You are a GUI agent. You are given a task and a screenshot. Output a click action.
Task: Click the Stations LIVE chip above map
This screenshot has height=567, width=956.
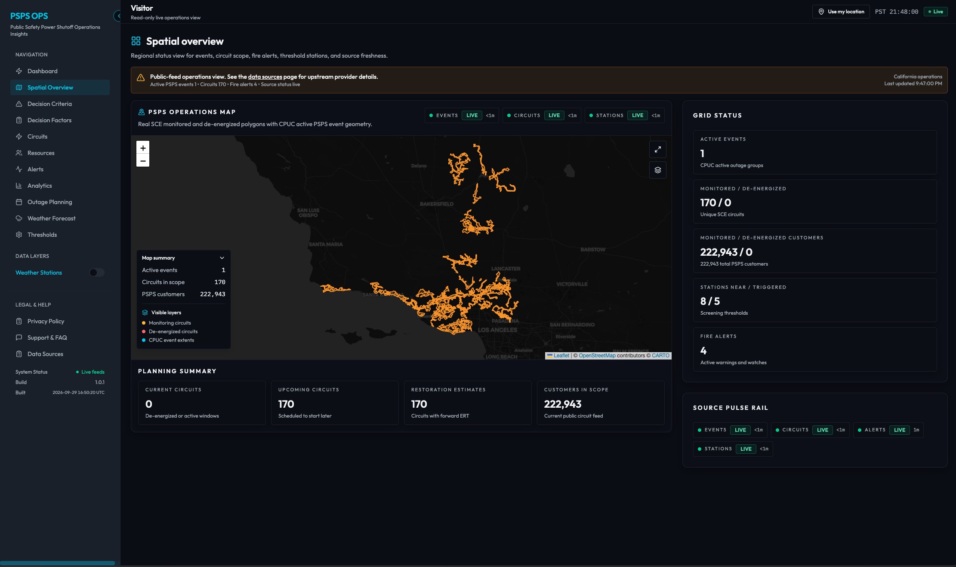coord(624,115)
